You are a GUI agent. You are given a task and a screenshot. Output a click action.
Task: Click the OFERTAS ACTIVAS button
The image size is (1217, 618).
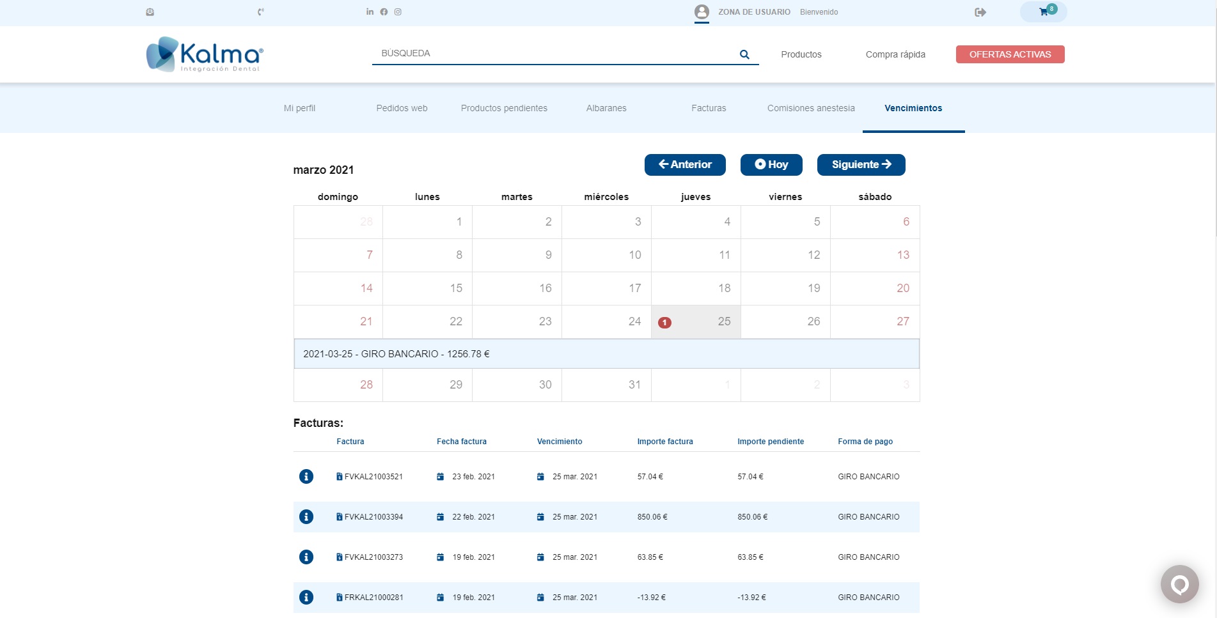point(1010,54)
